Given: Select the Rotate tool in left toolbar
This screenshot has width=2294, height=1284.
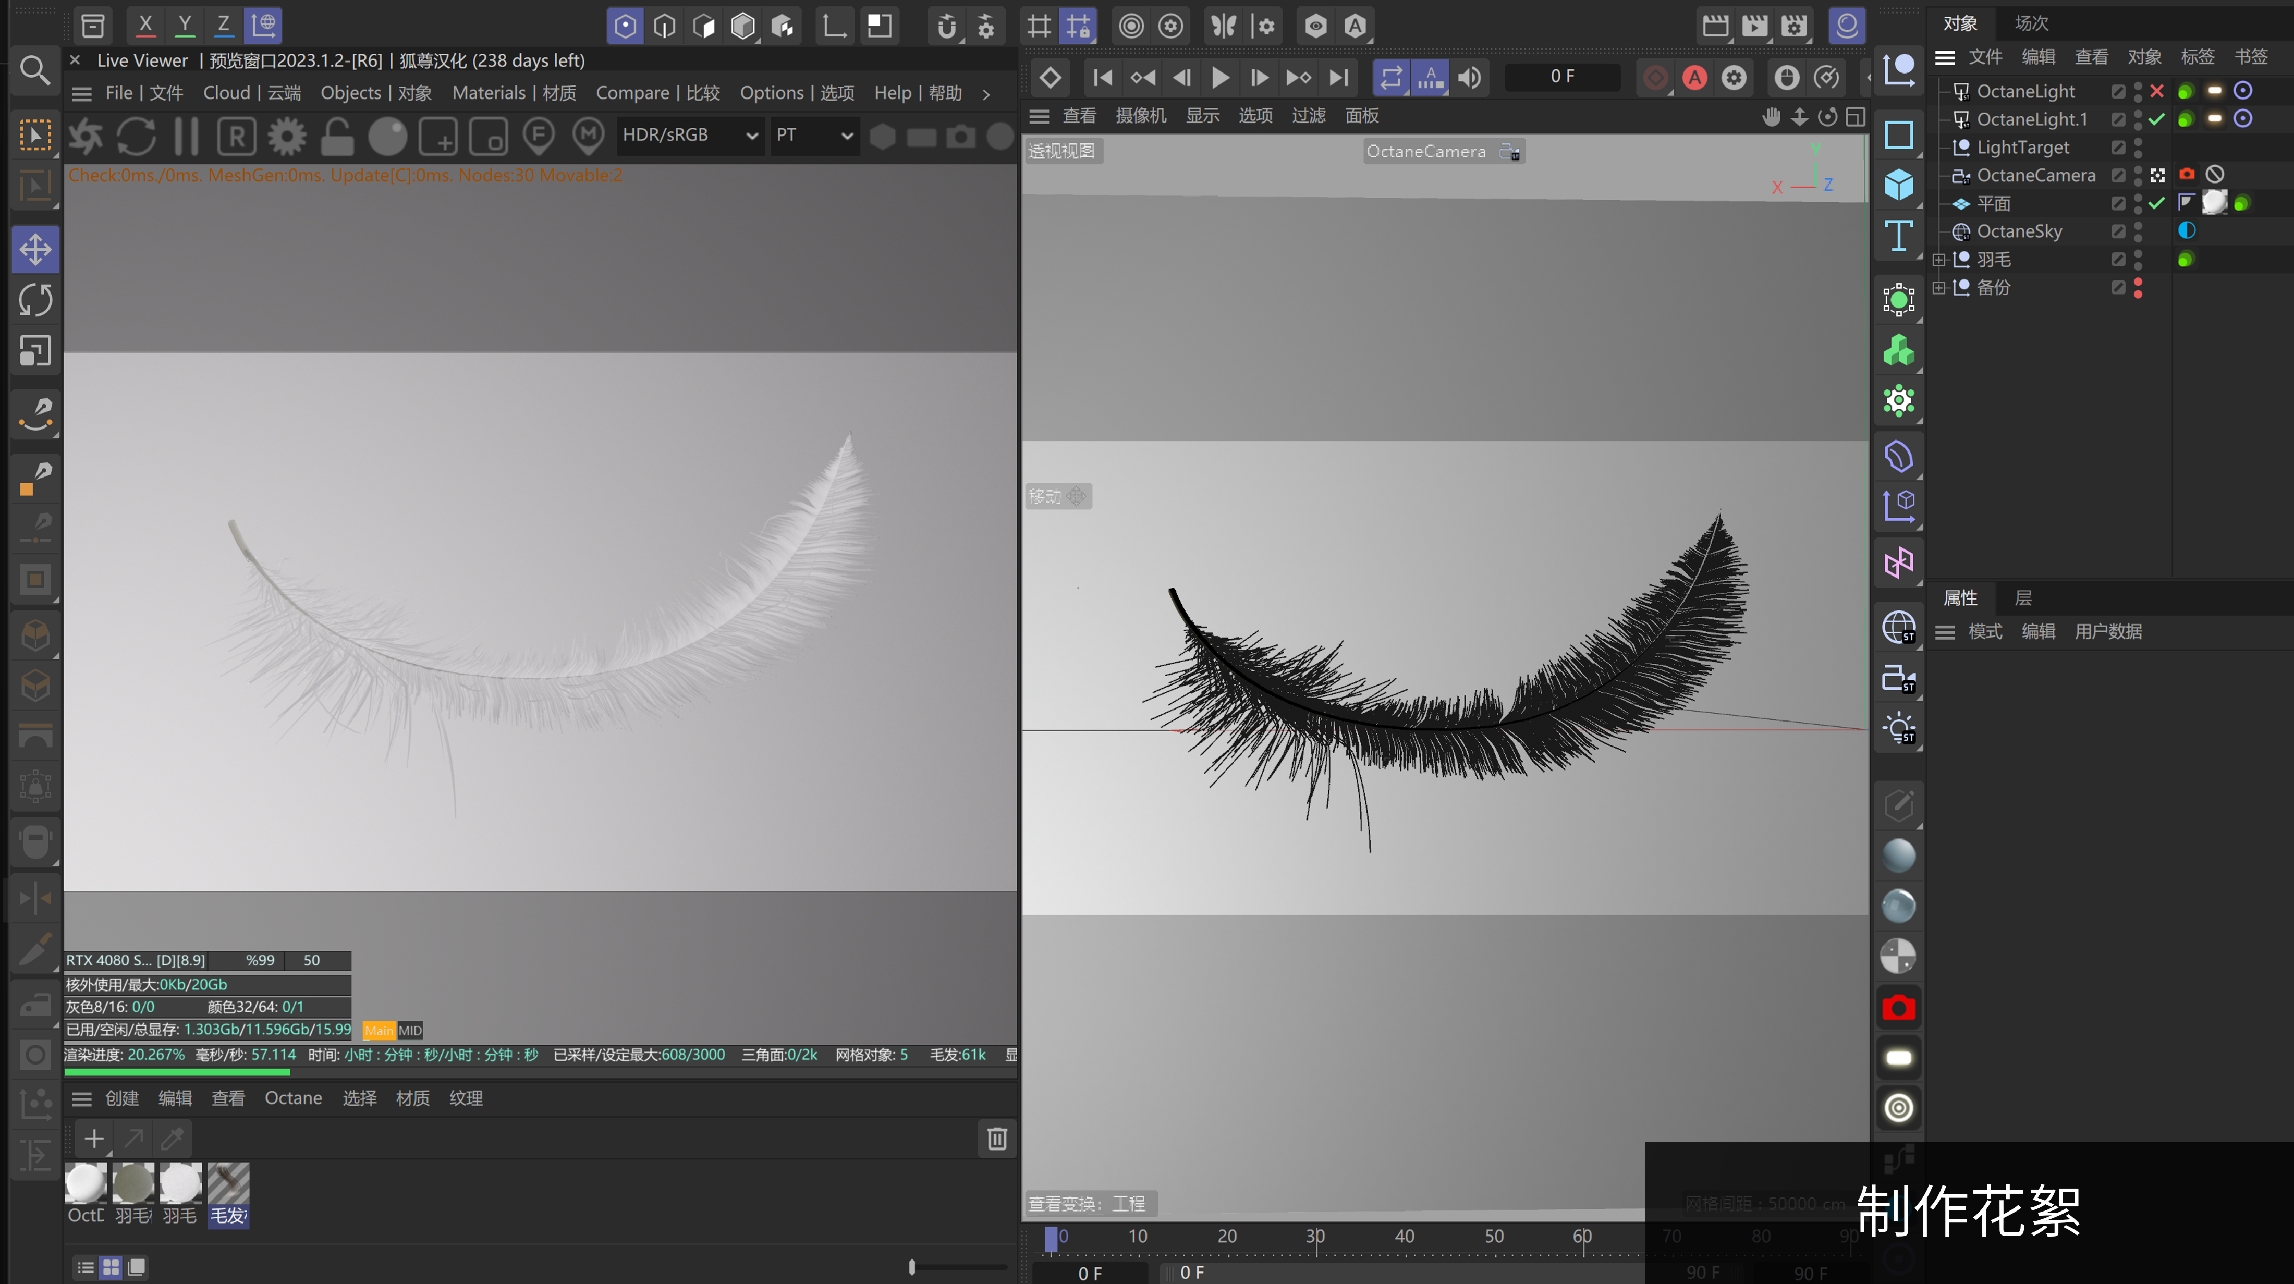Looking at the screenshot, I should click(x=35, y=299).
